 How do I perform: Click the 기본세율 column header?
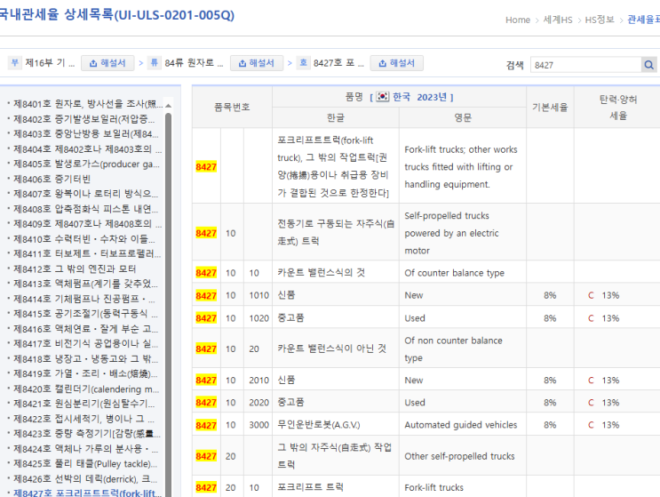pos(550,107)
